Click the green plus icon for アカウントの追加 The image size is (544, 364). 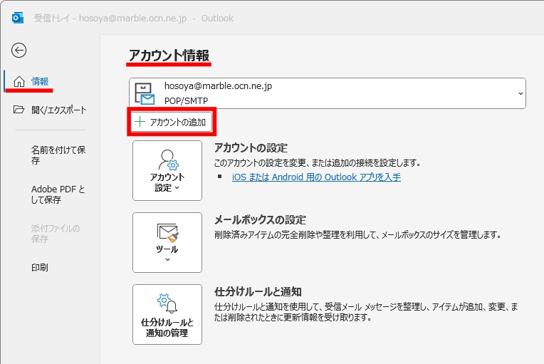(x=140, y=122)
